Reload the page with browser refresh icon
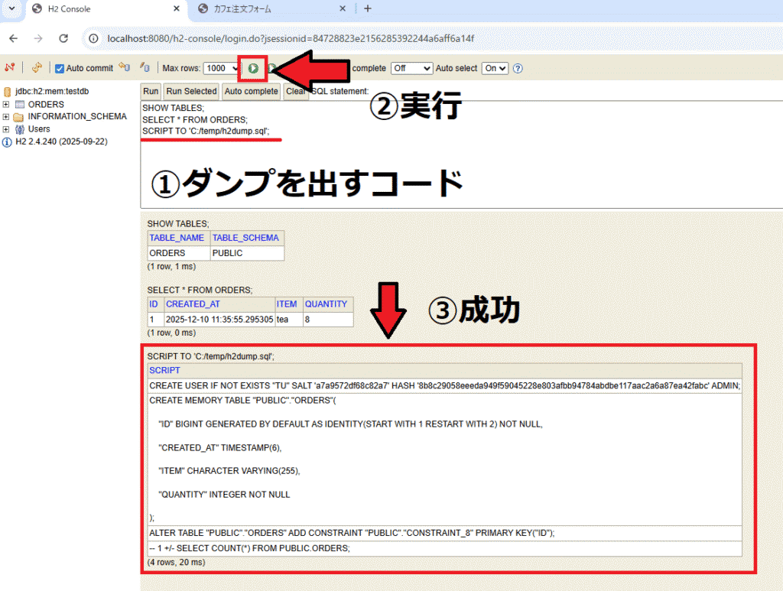 pyautogui.click(x=63, y=38)
